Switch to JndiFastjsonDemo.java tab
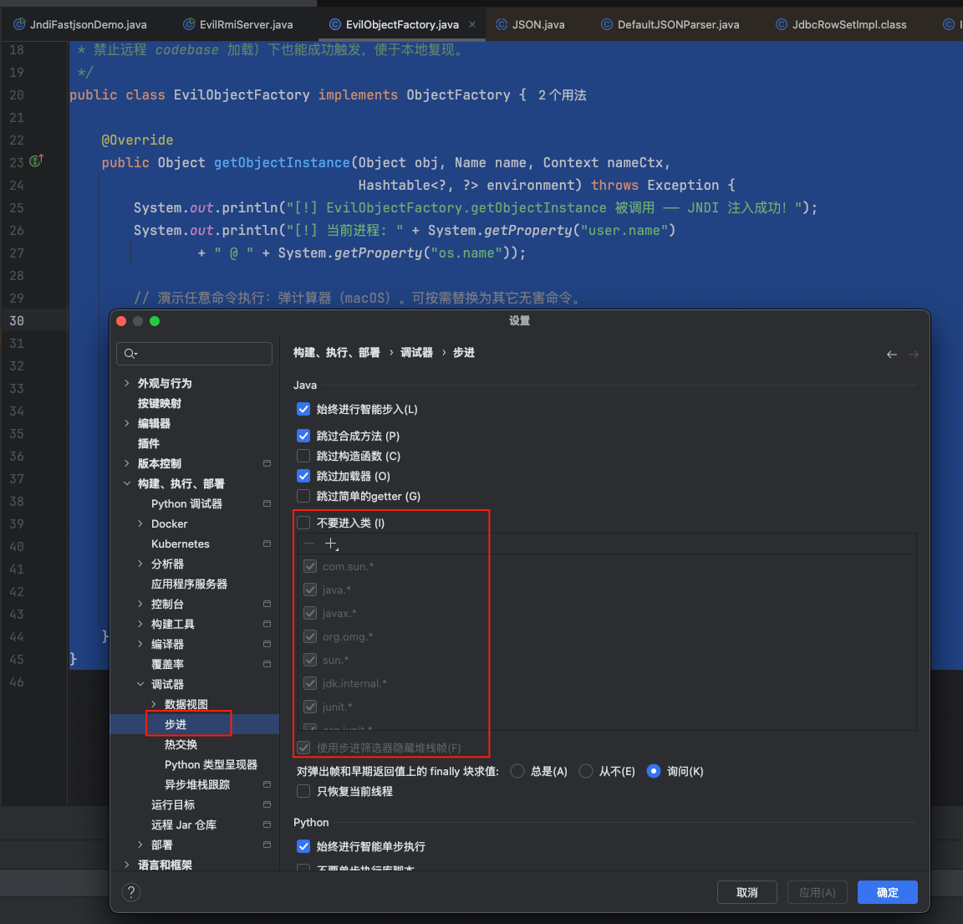 (x=80, y=24)
